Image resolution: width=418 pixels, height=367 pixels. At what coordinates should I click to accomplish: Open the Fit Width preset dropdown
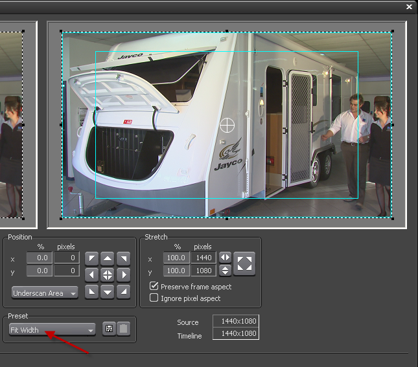click(52, 329)
